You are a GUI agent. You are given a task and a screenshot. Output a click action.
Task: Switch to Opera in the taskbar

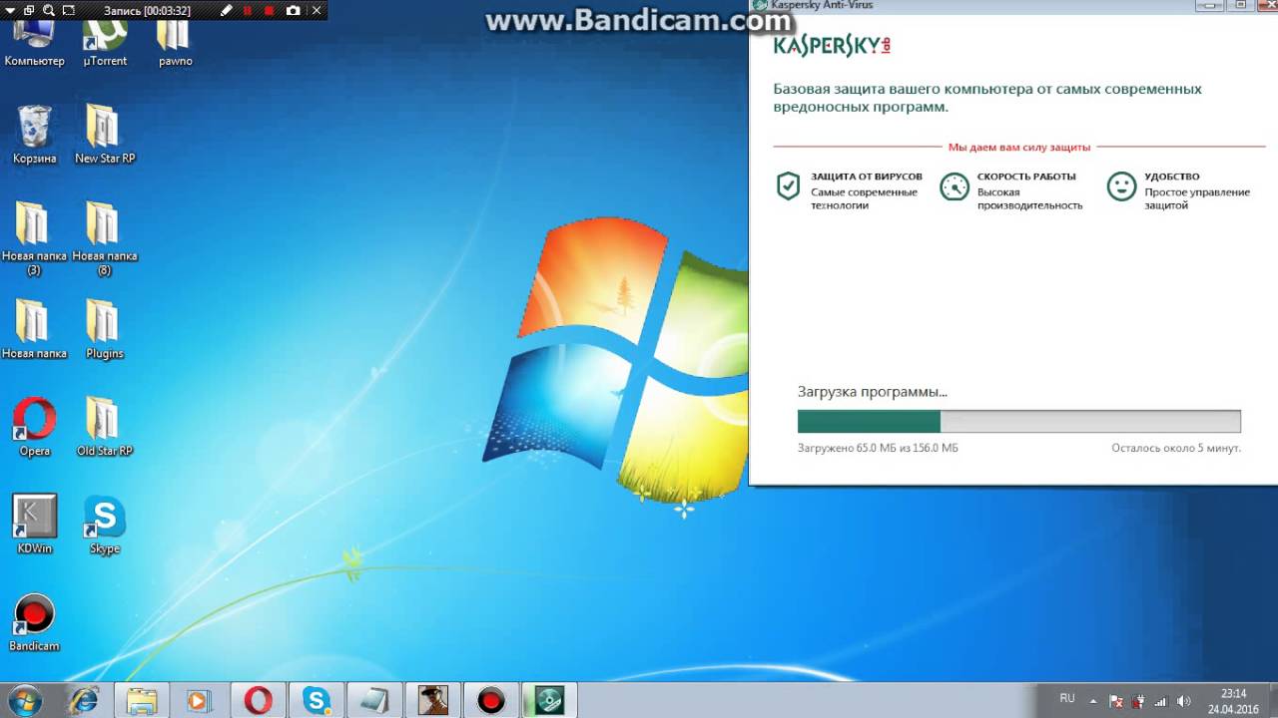click(258, 700)
